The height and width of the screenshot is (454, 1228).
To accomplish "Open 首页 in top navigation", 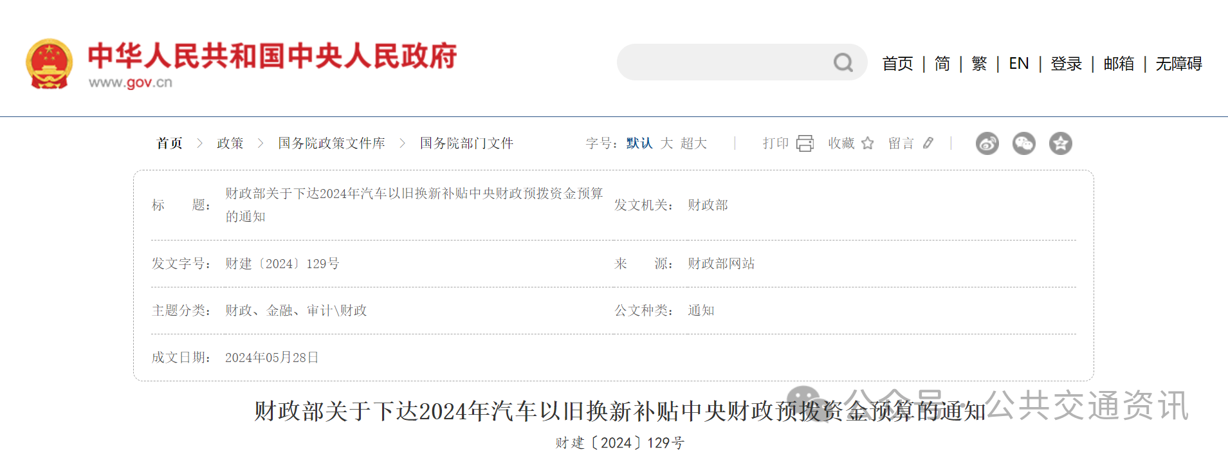I will click(897, 64).
